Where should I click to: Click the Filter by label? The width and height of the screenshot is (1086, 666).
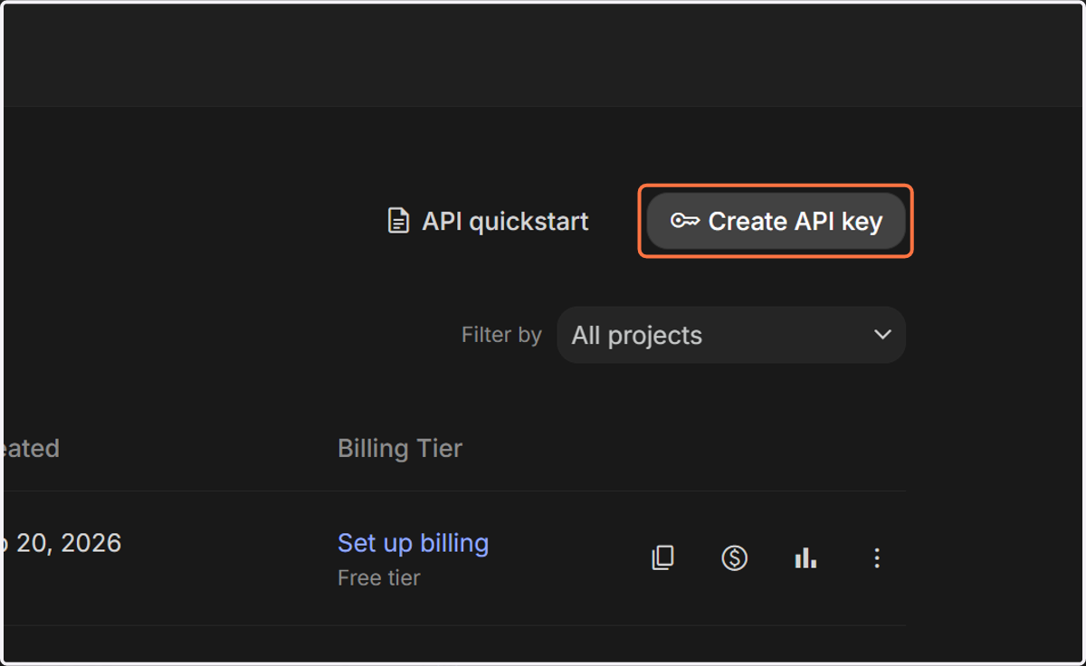[x=501, y=335]
